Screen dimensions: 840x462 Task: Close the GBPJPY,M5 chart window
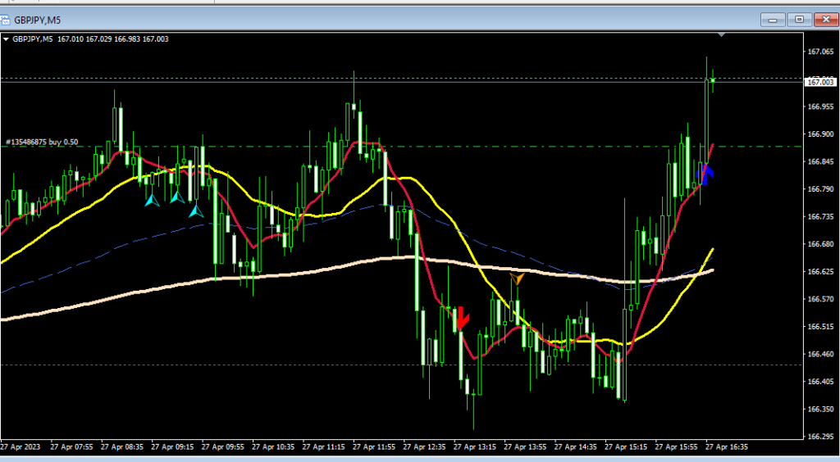click(x=824, y=19)
